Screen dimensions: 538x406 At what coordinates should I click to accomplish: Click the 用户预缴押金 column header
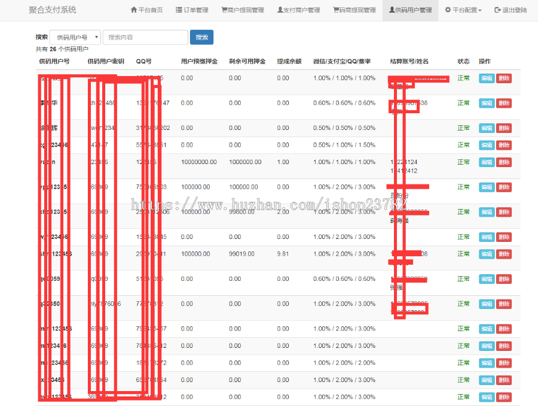(x=199, y=61)
